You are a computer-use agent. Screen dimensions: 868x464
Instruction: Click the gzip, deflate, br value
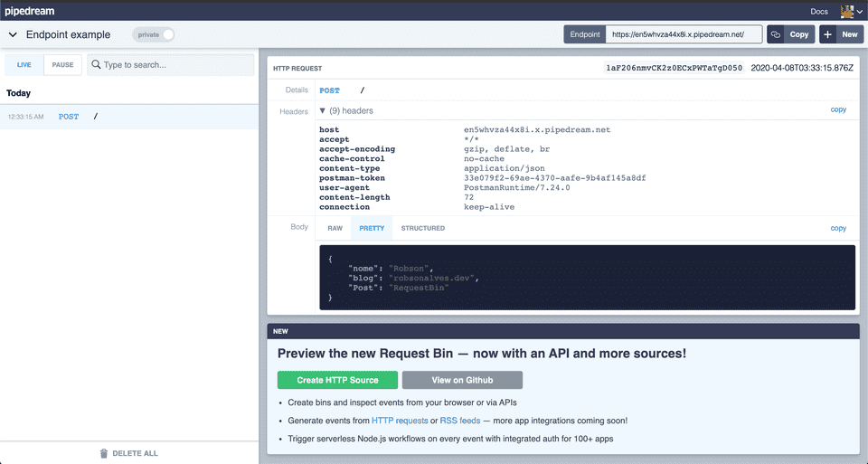(x=506, y=149)
